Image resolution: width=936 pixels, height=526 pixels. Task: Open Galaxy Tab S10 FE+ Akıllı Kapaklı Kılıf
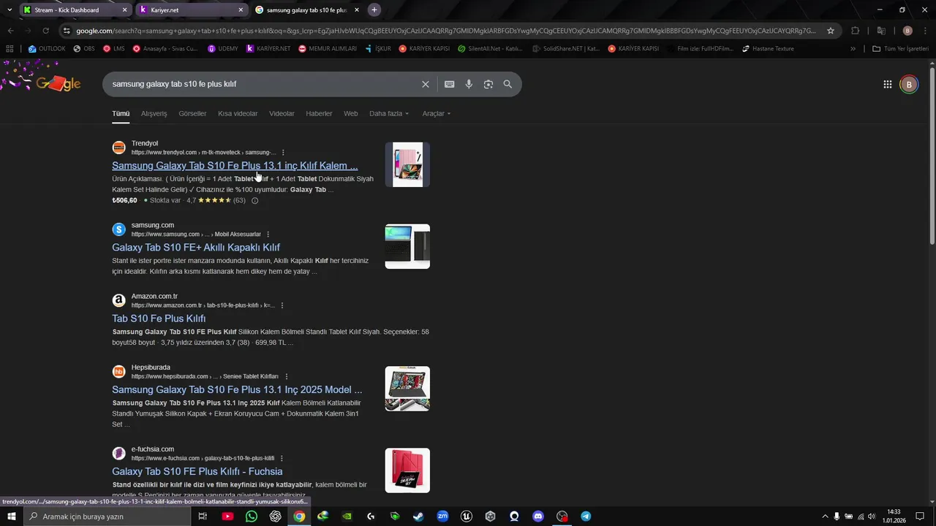tap(196, 248)
